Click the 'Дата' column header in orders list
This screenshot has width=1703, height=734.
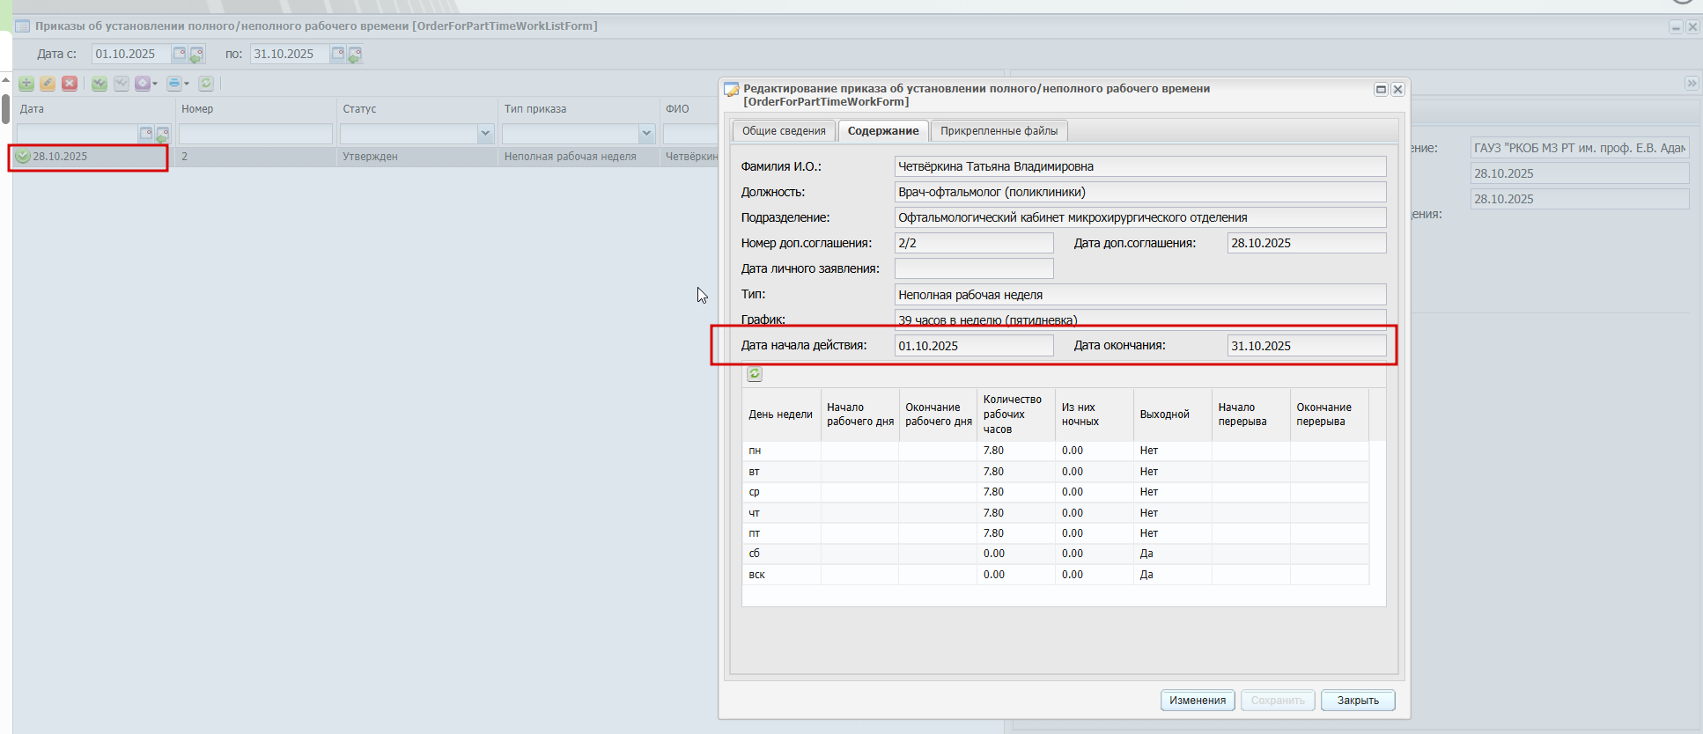pyautogui.click(x=94, y=109)
